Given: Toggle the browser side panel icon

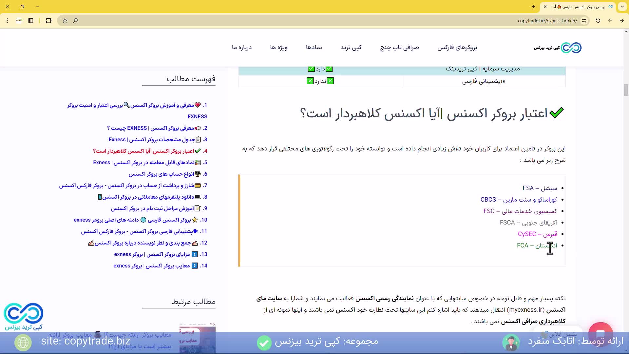Looking at the screenshot, I should (31, 21).
